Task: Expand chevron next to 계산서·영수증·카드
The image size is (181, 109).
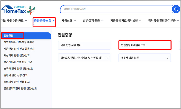Action: point(26,21)
